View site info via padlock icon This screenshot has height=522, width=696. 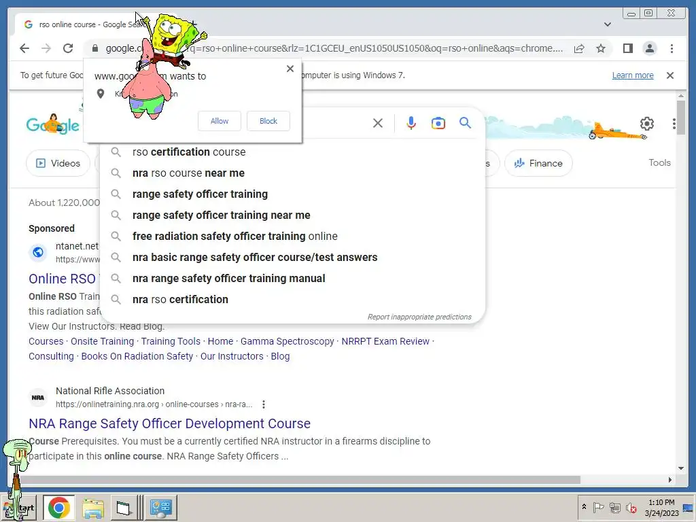pos(94,48)
